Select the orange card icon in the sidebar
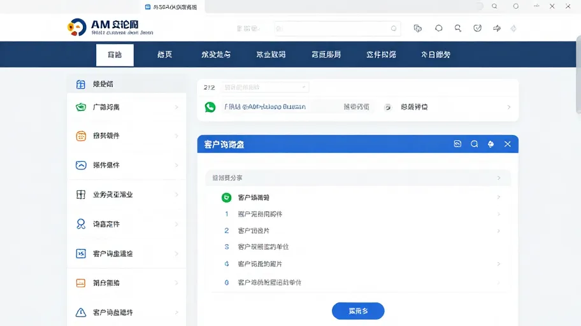This screenshot has width=581, height=326. tap(81, 283)
